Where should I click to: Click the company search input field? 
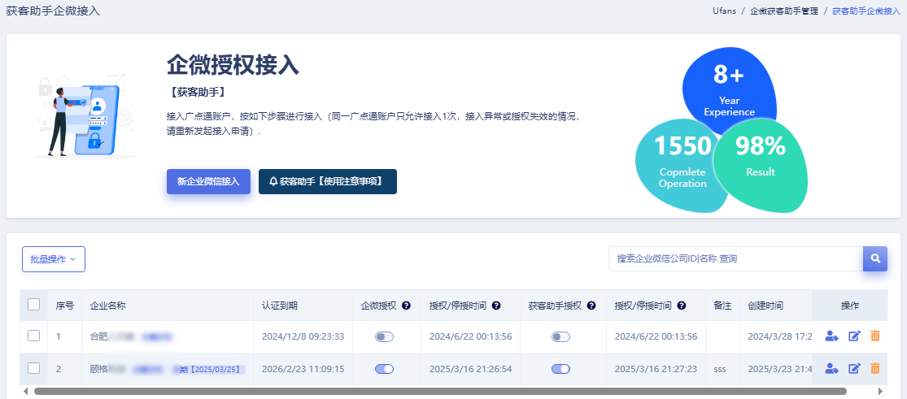(735, 258)
